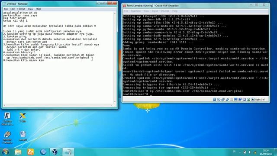Viewport: 277px width, 156px height.
Task: Select the yellow X shortcut on desktop
Action: tap(23, 117)
